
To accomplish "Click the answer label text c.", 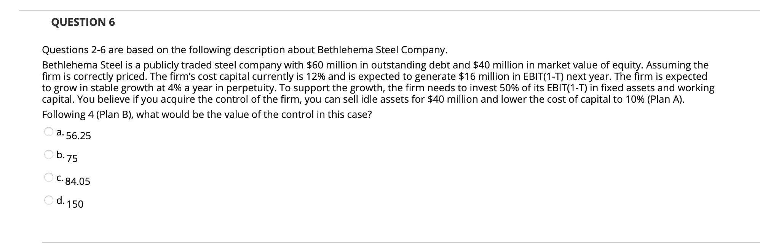I will (60, 178).
